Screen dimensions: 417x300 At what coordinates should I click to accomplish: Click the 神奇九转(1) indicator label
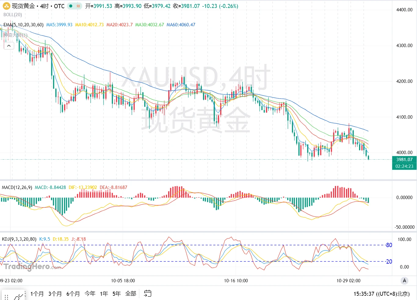[x=16, y=35]
